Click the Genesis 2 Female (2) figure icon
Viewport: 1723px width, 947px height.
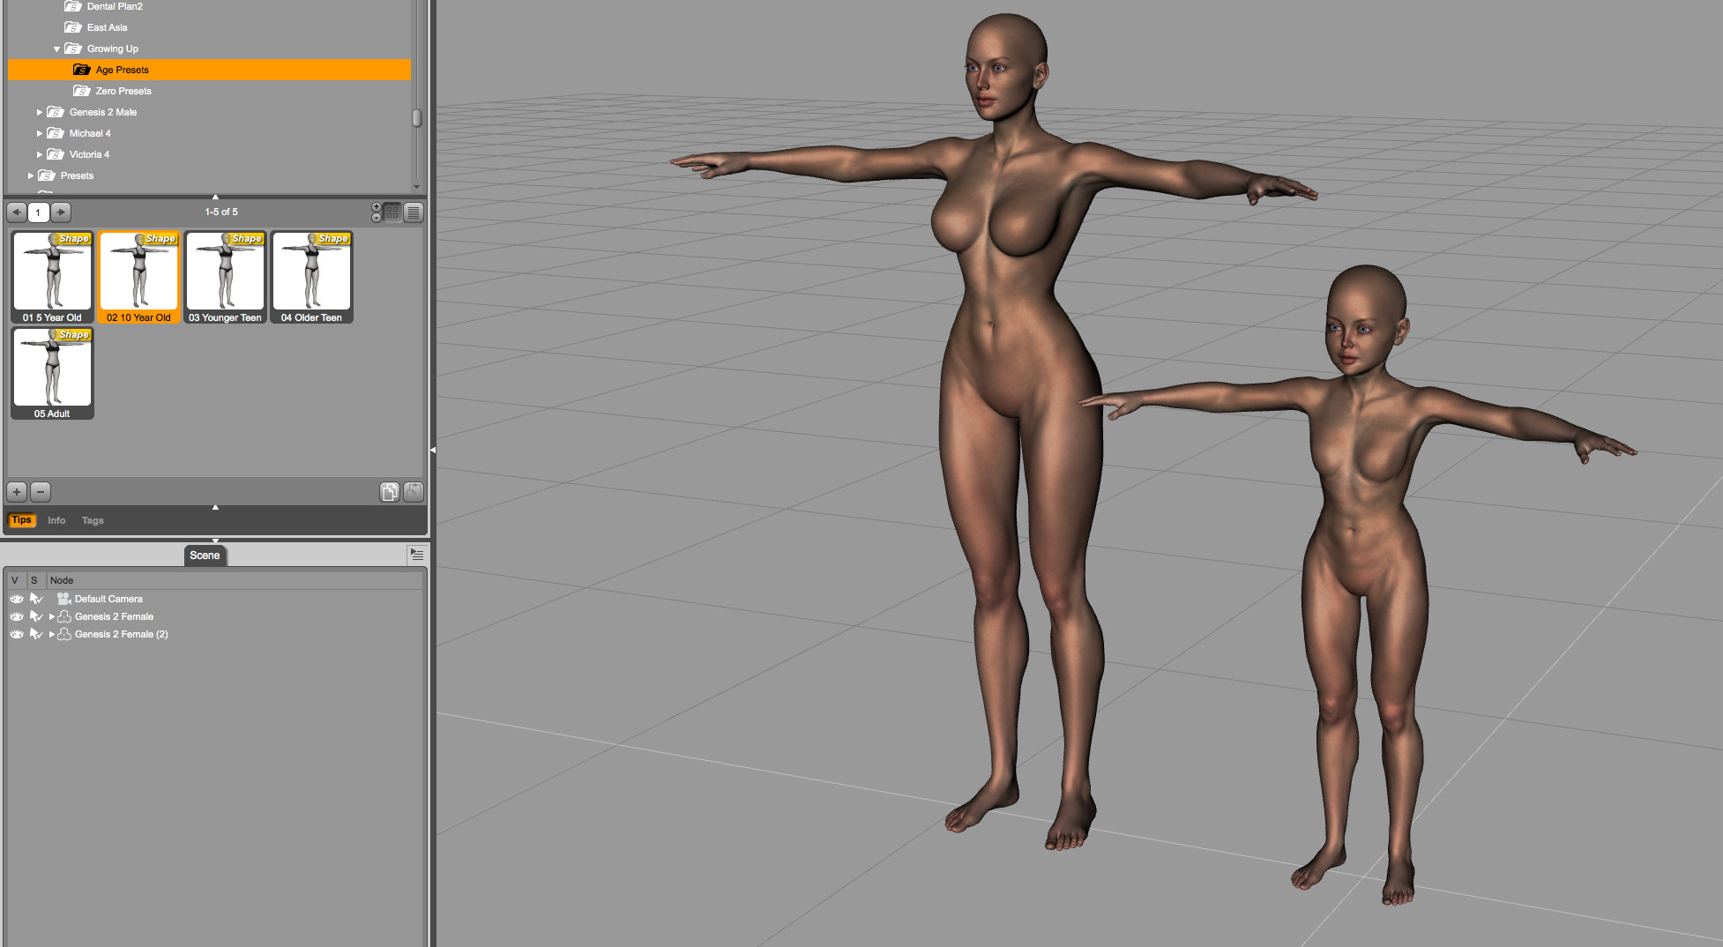coord(64,634)
